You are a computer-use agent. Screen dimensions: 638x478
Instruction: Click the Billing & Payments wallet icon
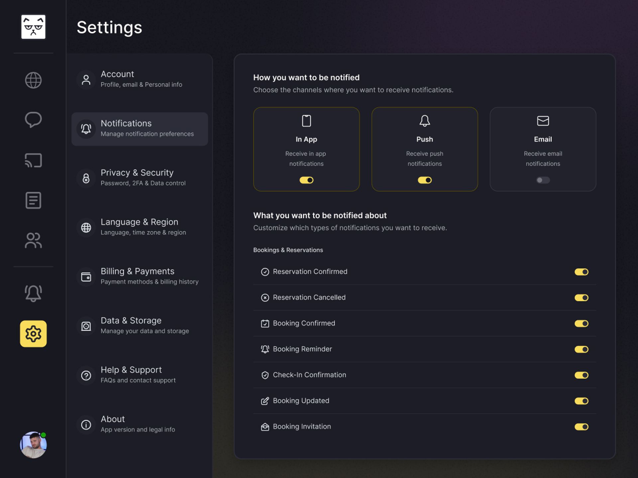pos(86,277)
